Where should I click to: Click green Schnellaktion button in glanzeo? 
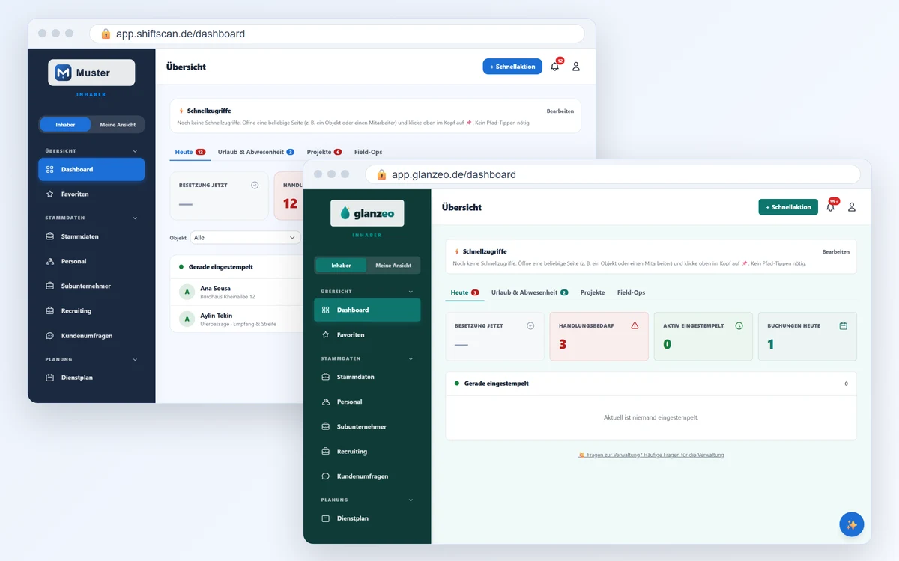click(x=788, y=207)
